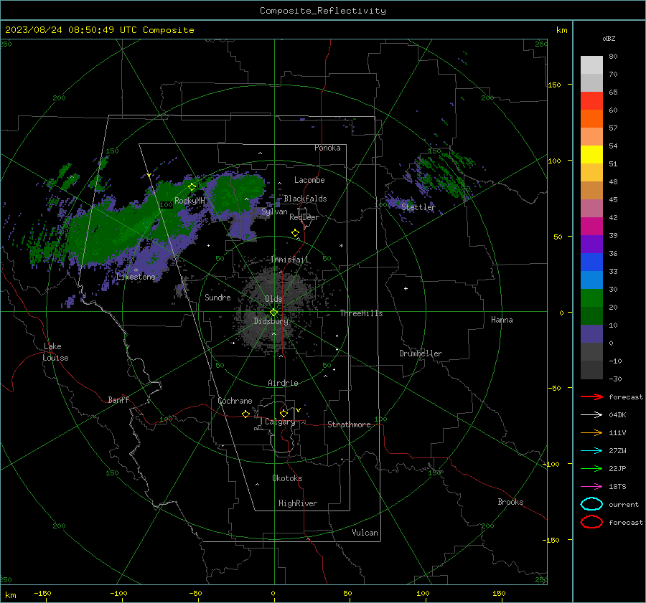Click the Lake Louise label

[x=55, y=352]
